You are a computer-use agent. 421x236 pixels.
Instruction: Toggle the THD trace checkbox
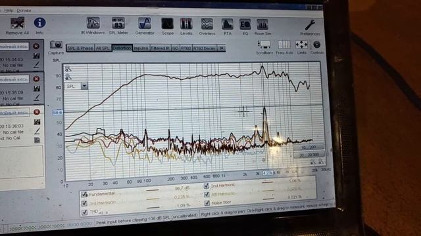click(85, 212)
